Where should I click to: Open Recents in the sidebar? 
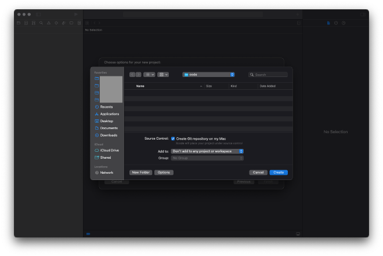click(x=106, y=107)
